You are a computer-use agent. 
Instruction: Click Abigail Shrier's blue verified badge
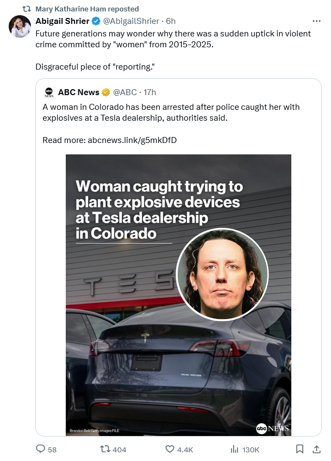point(96,21)
